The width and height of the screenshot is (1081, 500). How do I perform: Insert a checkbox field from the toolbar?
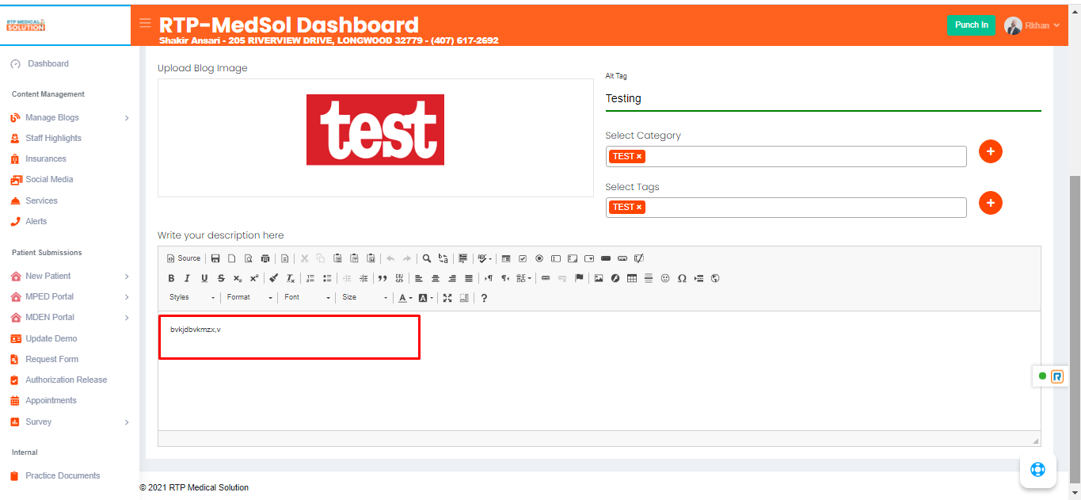click(523, 258)
